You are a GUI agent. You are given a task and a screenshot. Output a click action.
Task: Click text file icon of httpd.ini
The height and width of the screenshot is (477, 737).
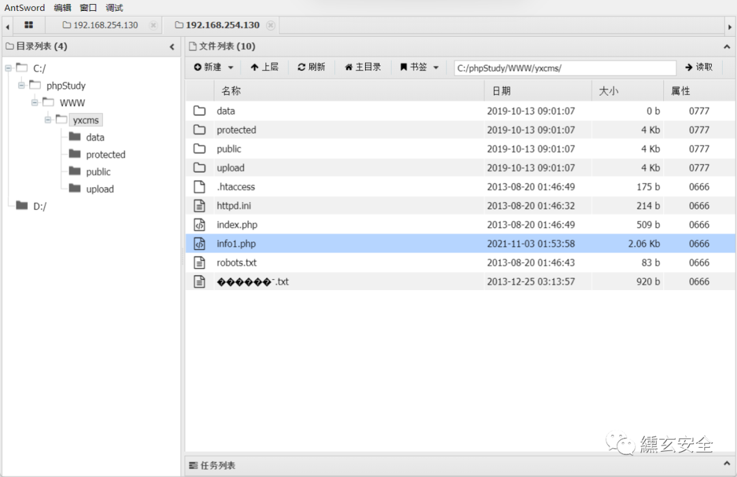(x=200, y=205)
